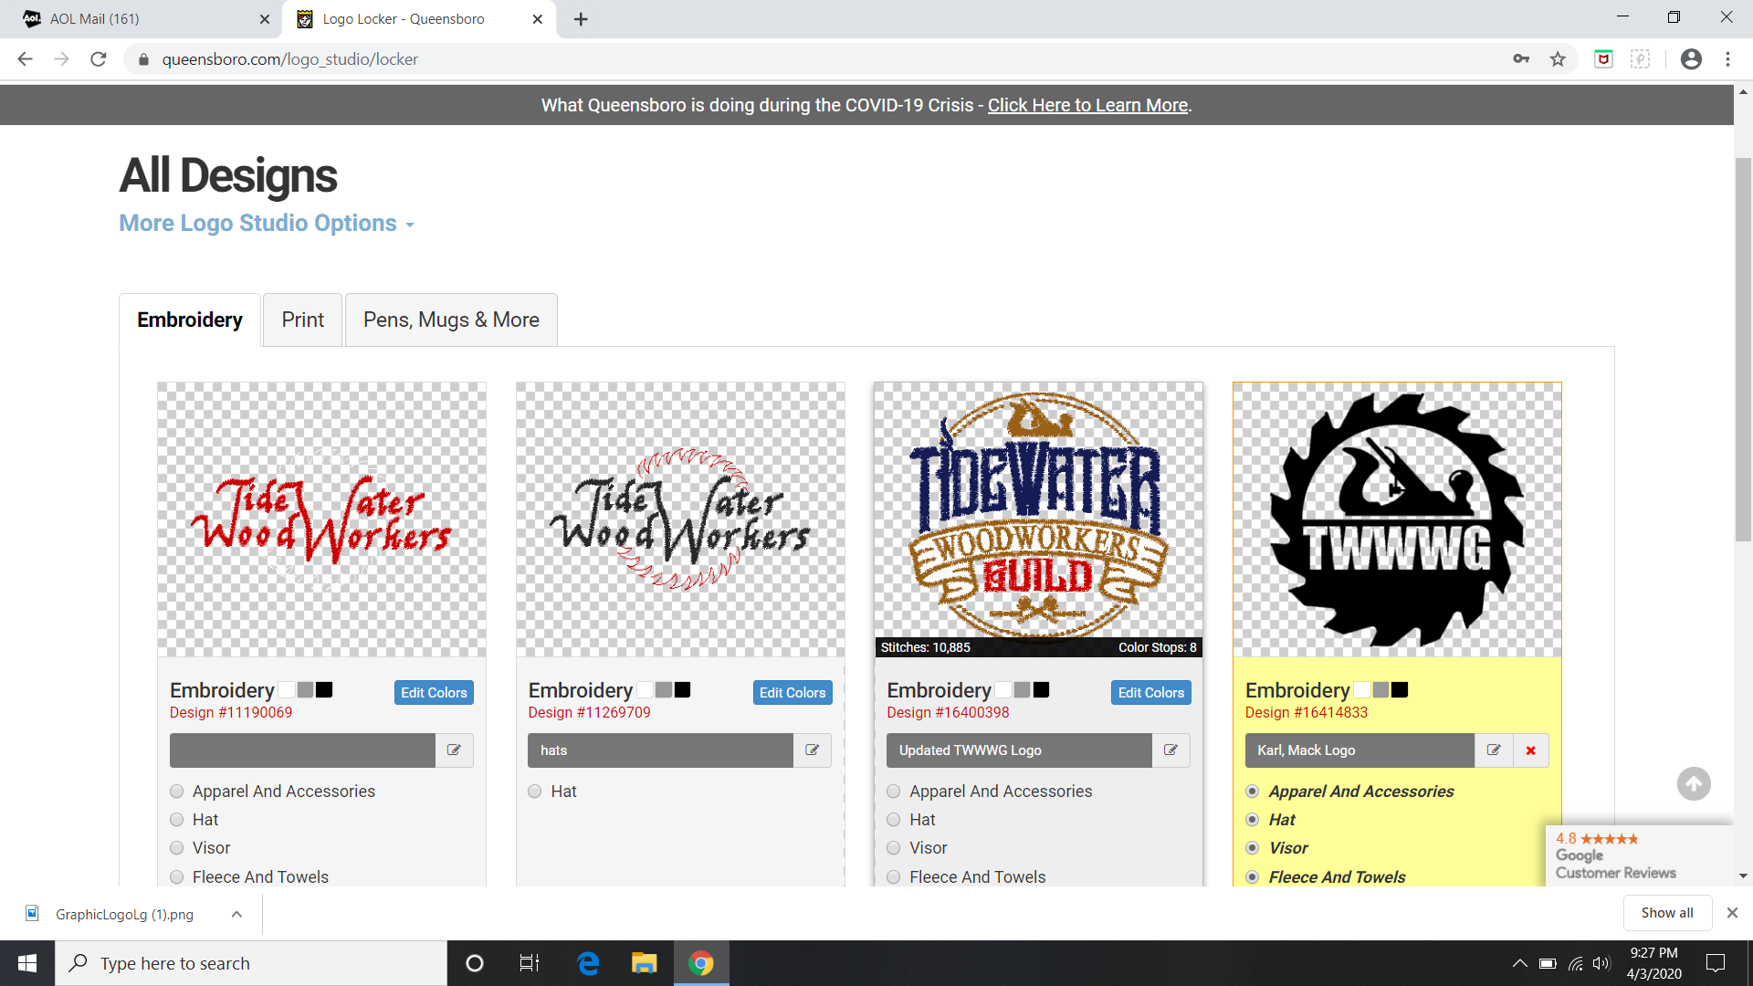
Task: Open the Chrome profile avatar icon
Action: (x=1691, y=59)
